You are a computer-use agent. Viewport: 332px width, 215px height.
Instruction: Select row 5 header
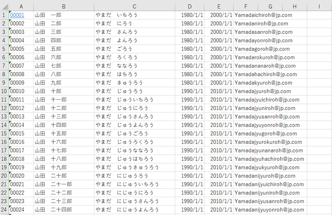point(4,49)
